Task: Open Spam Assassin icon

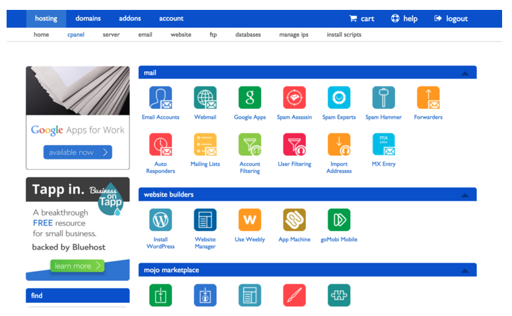Action: 294,98
